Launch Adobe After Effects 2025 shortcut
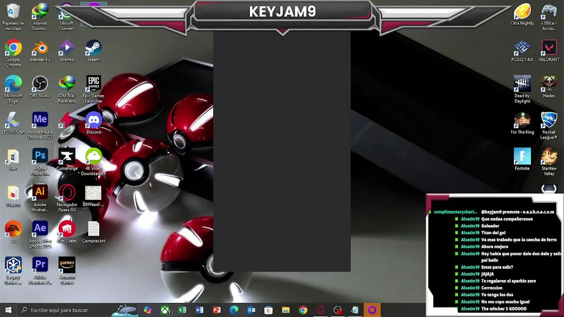The width and height of the screenshot is (564, 317). coord(40,235)
